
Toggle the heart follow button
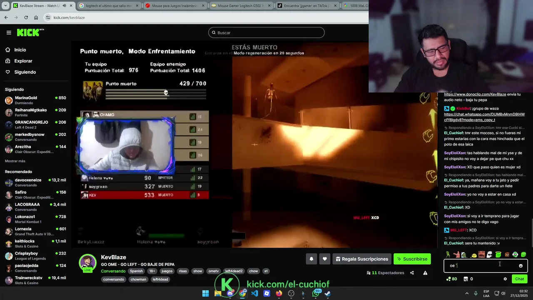[325, 259]
